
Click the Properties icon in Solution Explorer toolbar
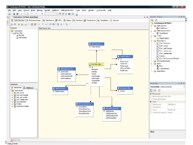coord(152,20)
